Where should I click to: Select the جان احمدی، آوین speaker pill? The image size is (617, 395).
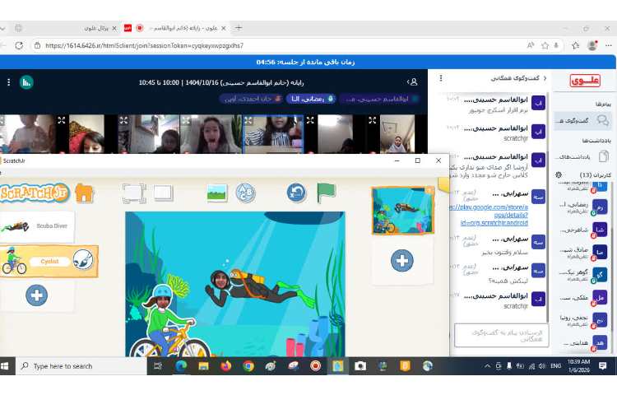[x=251, y=99]
